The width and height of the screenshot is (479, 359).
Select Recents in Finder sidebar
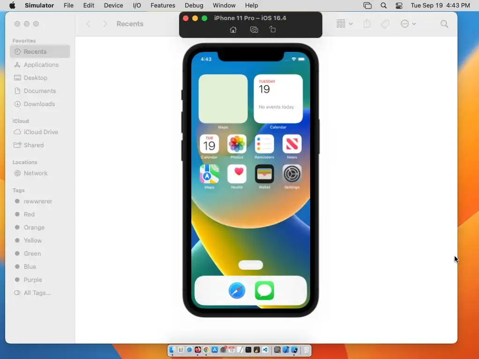[40, 51]
